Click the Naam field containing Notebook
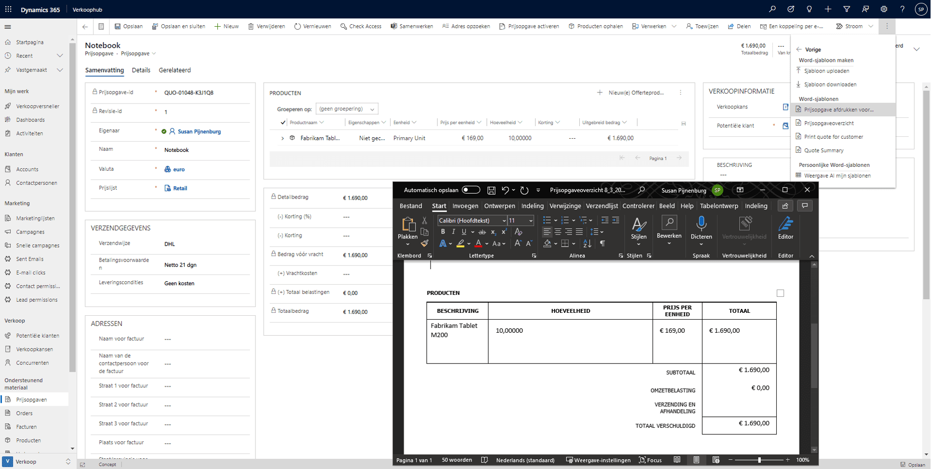 pos(206,150)
